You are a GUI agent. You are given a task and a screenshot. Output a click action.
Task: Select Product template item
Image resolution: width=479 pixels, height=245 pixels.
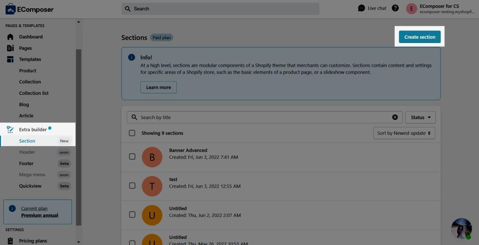(28, 70)
